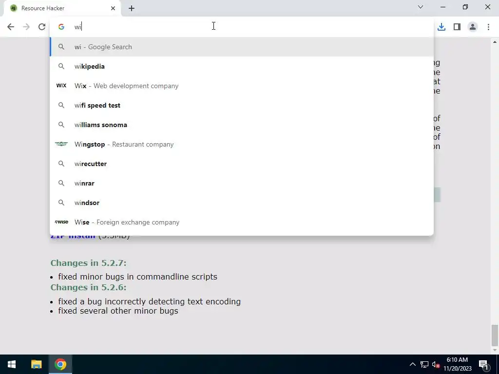Choose the Wix web development company suggestion
The width and height of the screenshot is (499, 374).
pos(242,86)
